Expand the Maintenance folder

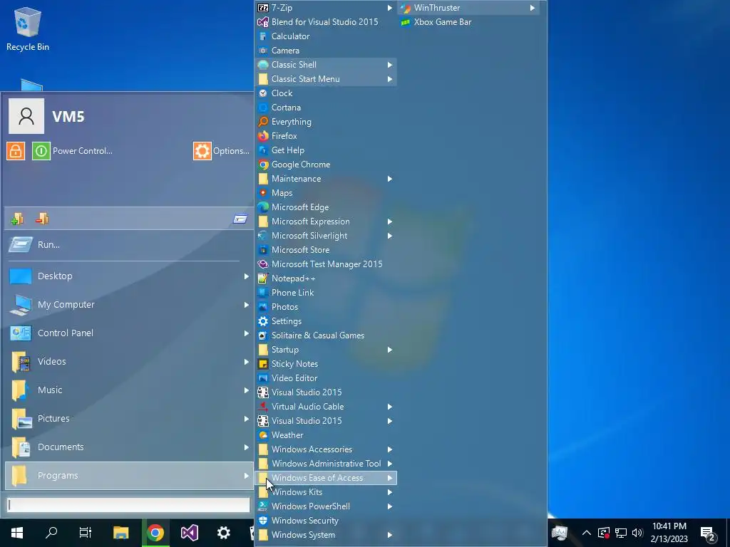[x=325, y=179]
